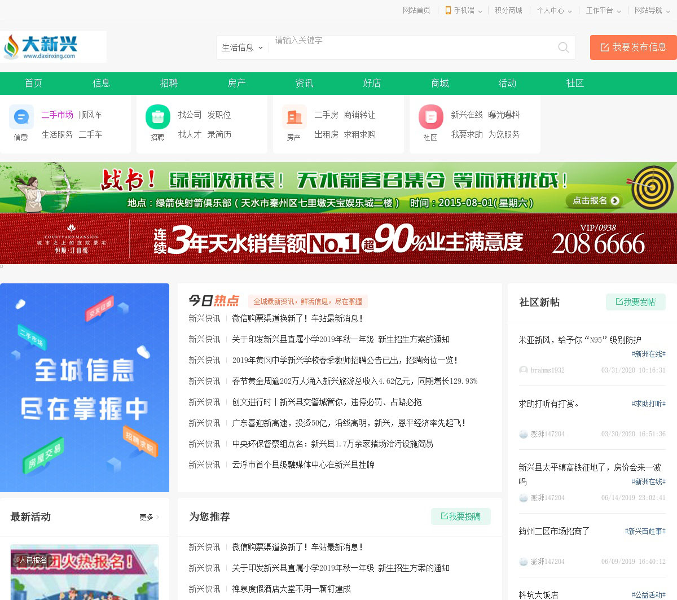
Task: Click the 录简历 link
Action: 219,134
